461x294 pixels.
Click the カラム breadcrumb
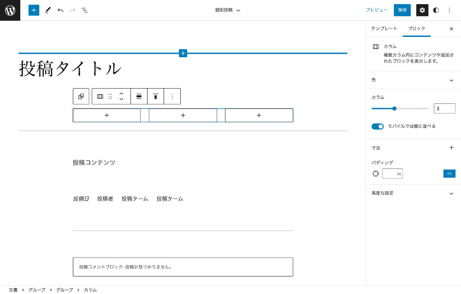(x=90, y=290)
